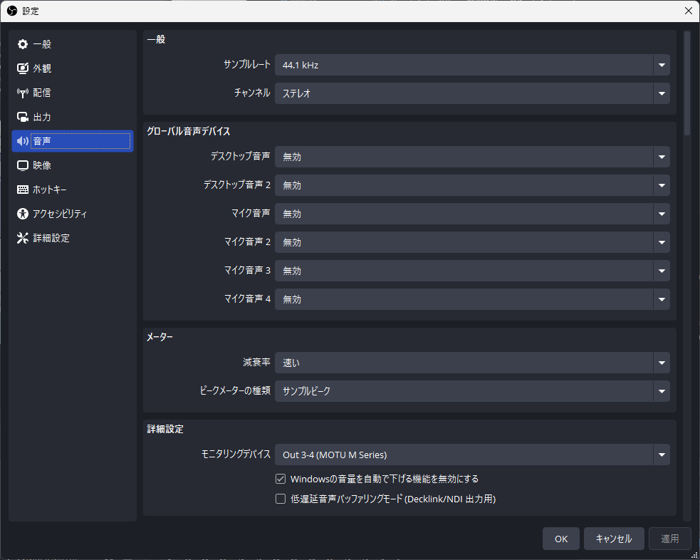The height and width of the screenshot is (560, 700).
Task: Enable 低遅延音声バッファリングモード checkbox
Action: pyautogui.click(x=281, y=498)
